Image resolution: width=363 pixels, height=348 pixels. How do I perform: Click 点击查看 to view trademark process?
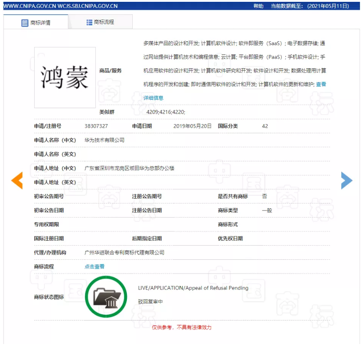(95, 266)
